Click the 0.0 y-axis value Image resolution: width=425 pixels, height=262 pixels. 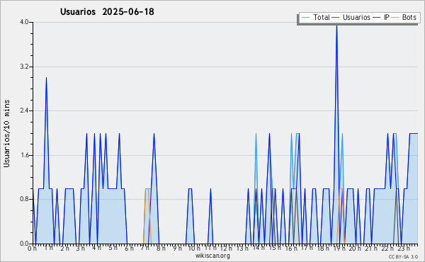(24, 244)
